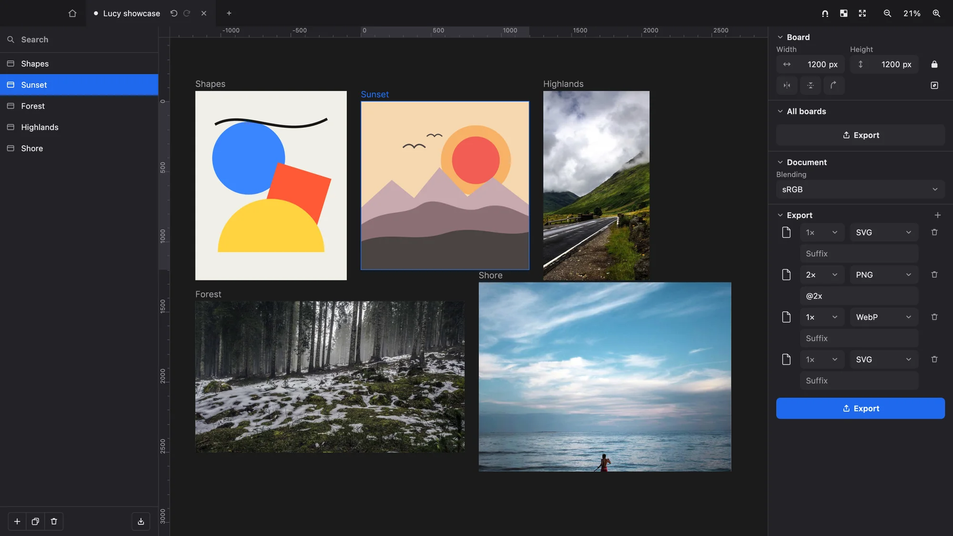Delete the PNG export preset
The height and width of the screenshot is (536, 953).
tap(934, 275)
